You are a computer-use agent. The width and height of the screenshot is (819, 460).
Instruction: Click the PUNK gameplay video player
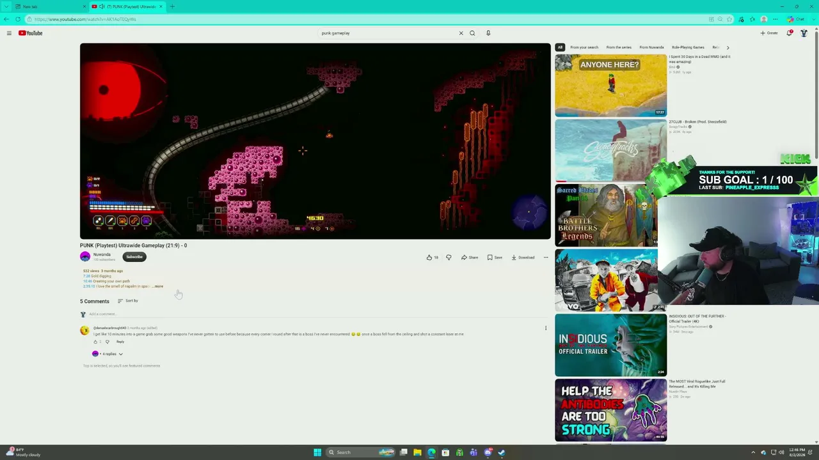(x=315, y=141)
